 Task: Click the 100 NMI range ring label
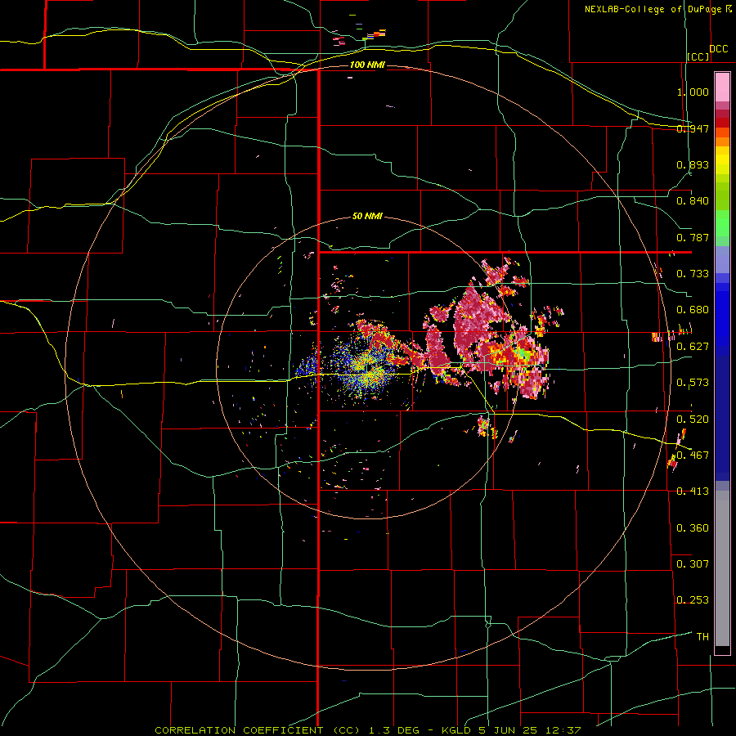[367, 65]
